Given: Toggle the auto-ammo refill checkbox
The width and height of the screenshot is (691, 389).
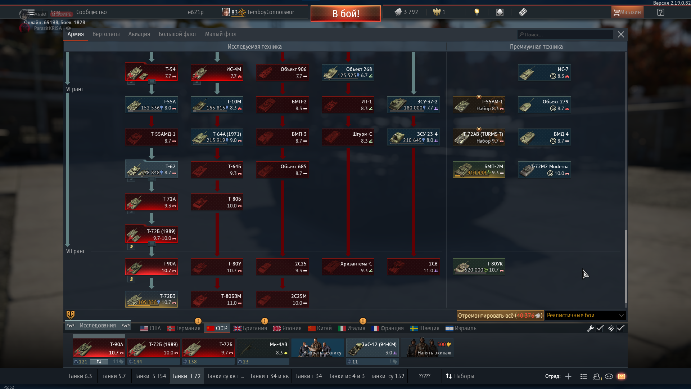Looking at the screenshot, I should tap(620, 328).
